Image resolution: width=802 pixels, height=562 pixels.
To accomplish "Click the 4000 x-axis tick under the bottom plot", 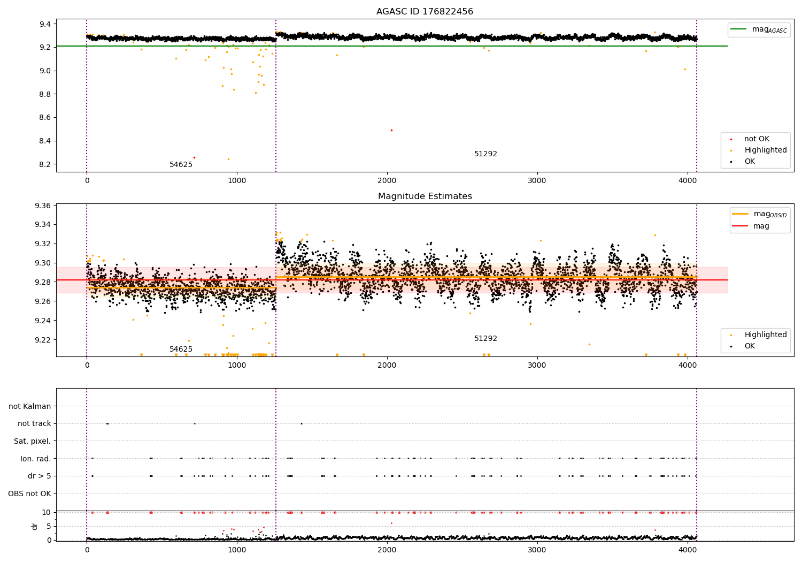I will coord(687,549).
